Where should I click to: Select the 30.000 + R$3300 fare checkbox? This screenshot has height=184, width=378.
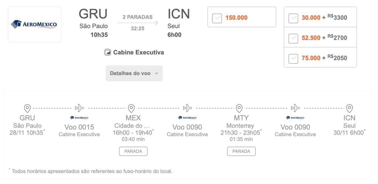coord(293,18)
